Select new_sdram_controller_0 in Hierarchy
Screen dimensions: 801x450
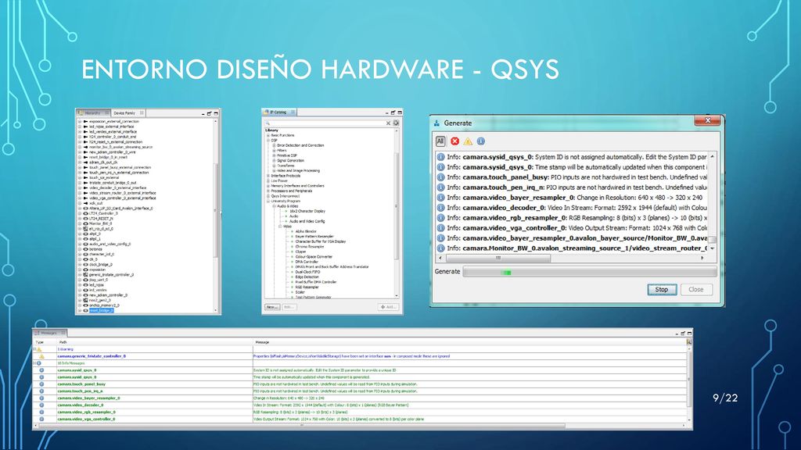pyautogui.click(x=108, y=295)
